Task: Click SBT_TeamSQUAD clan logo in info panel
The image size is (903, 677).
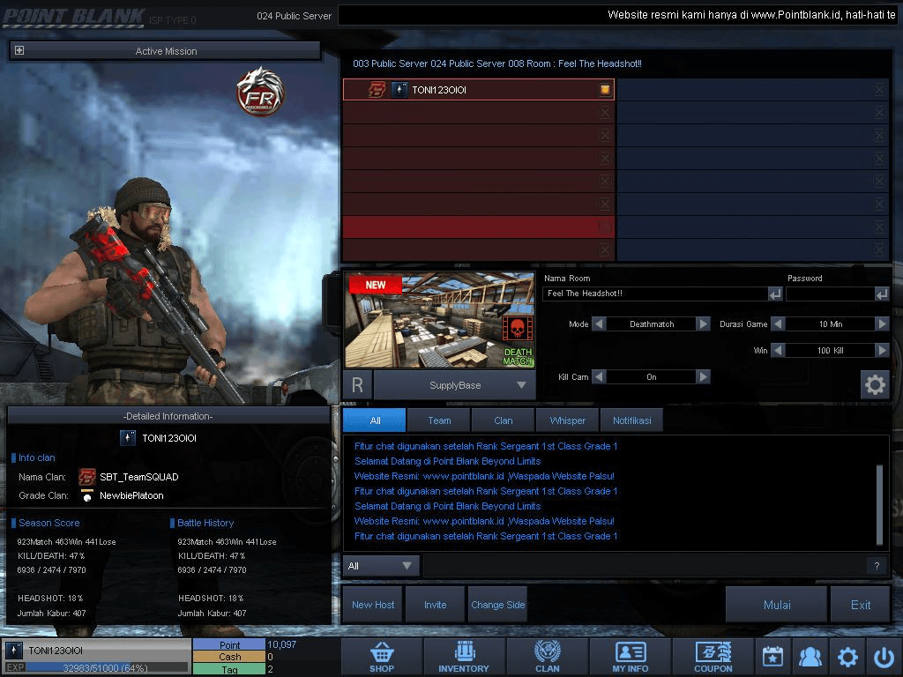Action: [87, 477]
